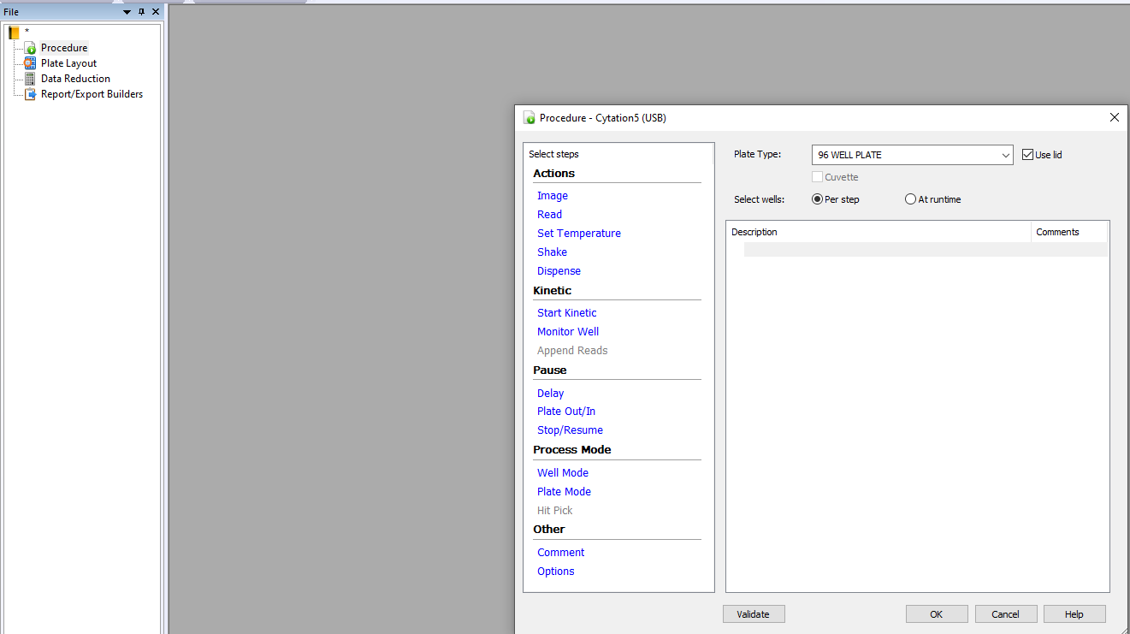Click the Validate button

pos(754,614)
